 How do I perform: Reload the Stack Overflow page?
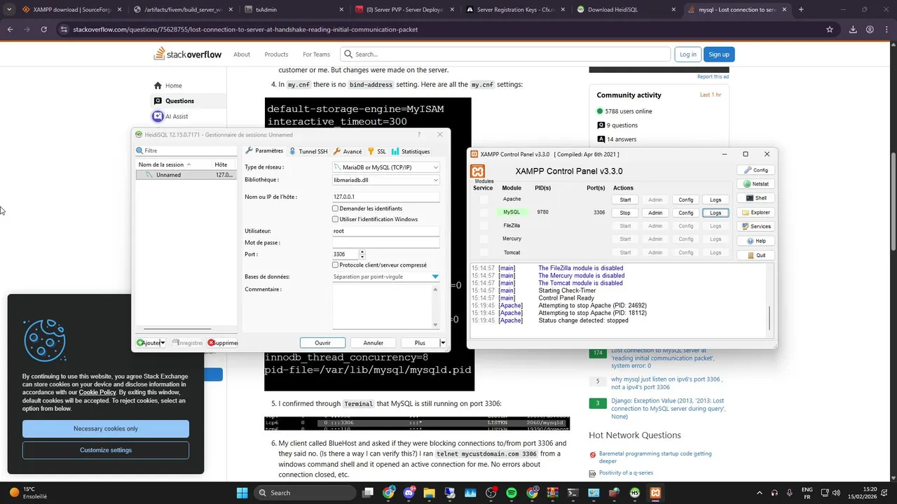pyautogui.click(x=43, y=29)
